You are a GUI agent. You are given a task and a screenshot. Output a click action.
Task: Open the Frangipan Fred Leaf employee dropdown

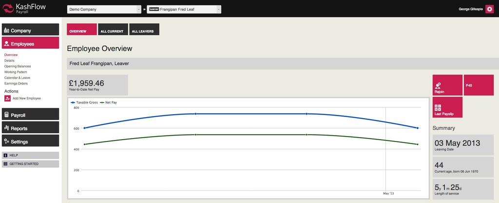[218, 9]
